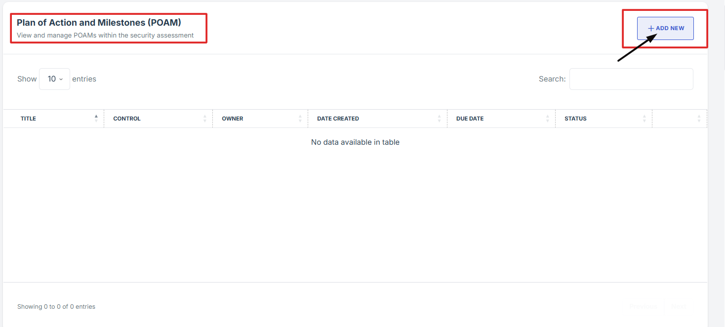Click the OWNER column header text
This screenshot has height=327, width=725.
pyautogui.click(x=233, y=119)
